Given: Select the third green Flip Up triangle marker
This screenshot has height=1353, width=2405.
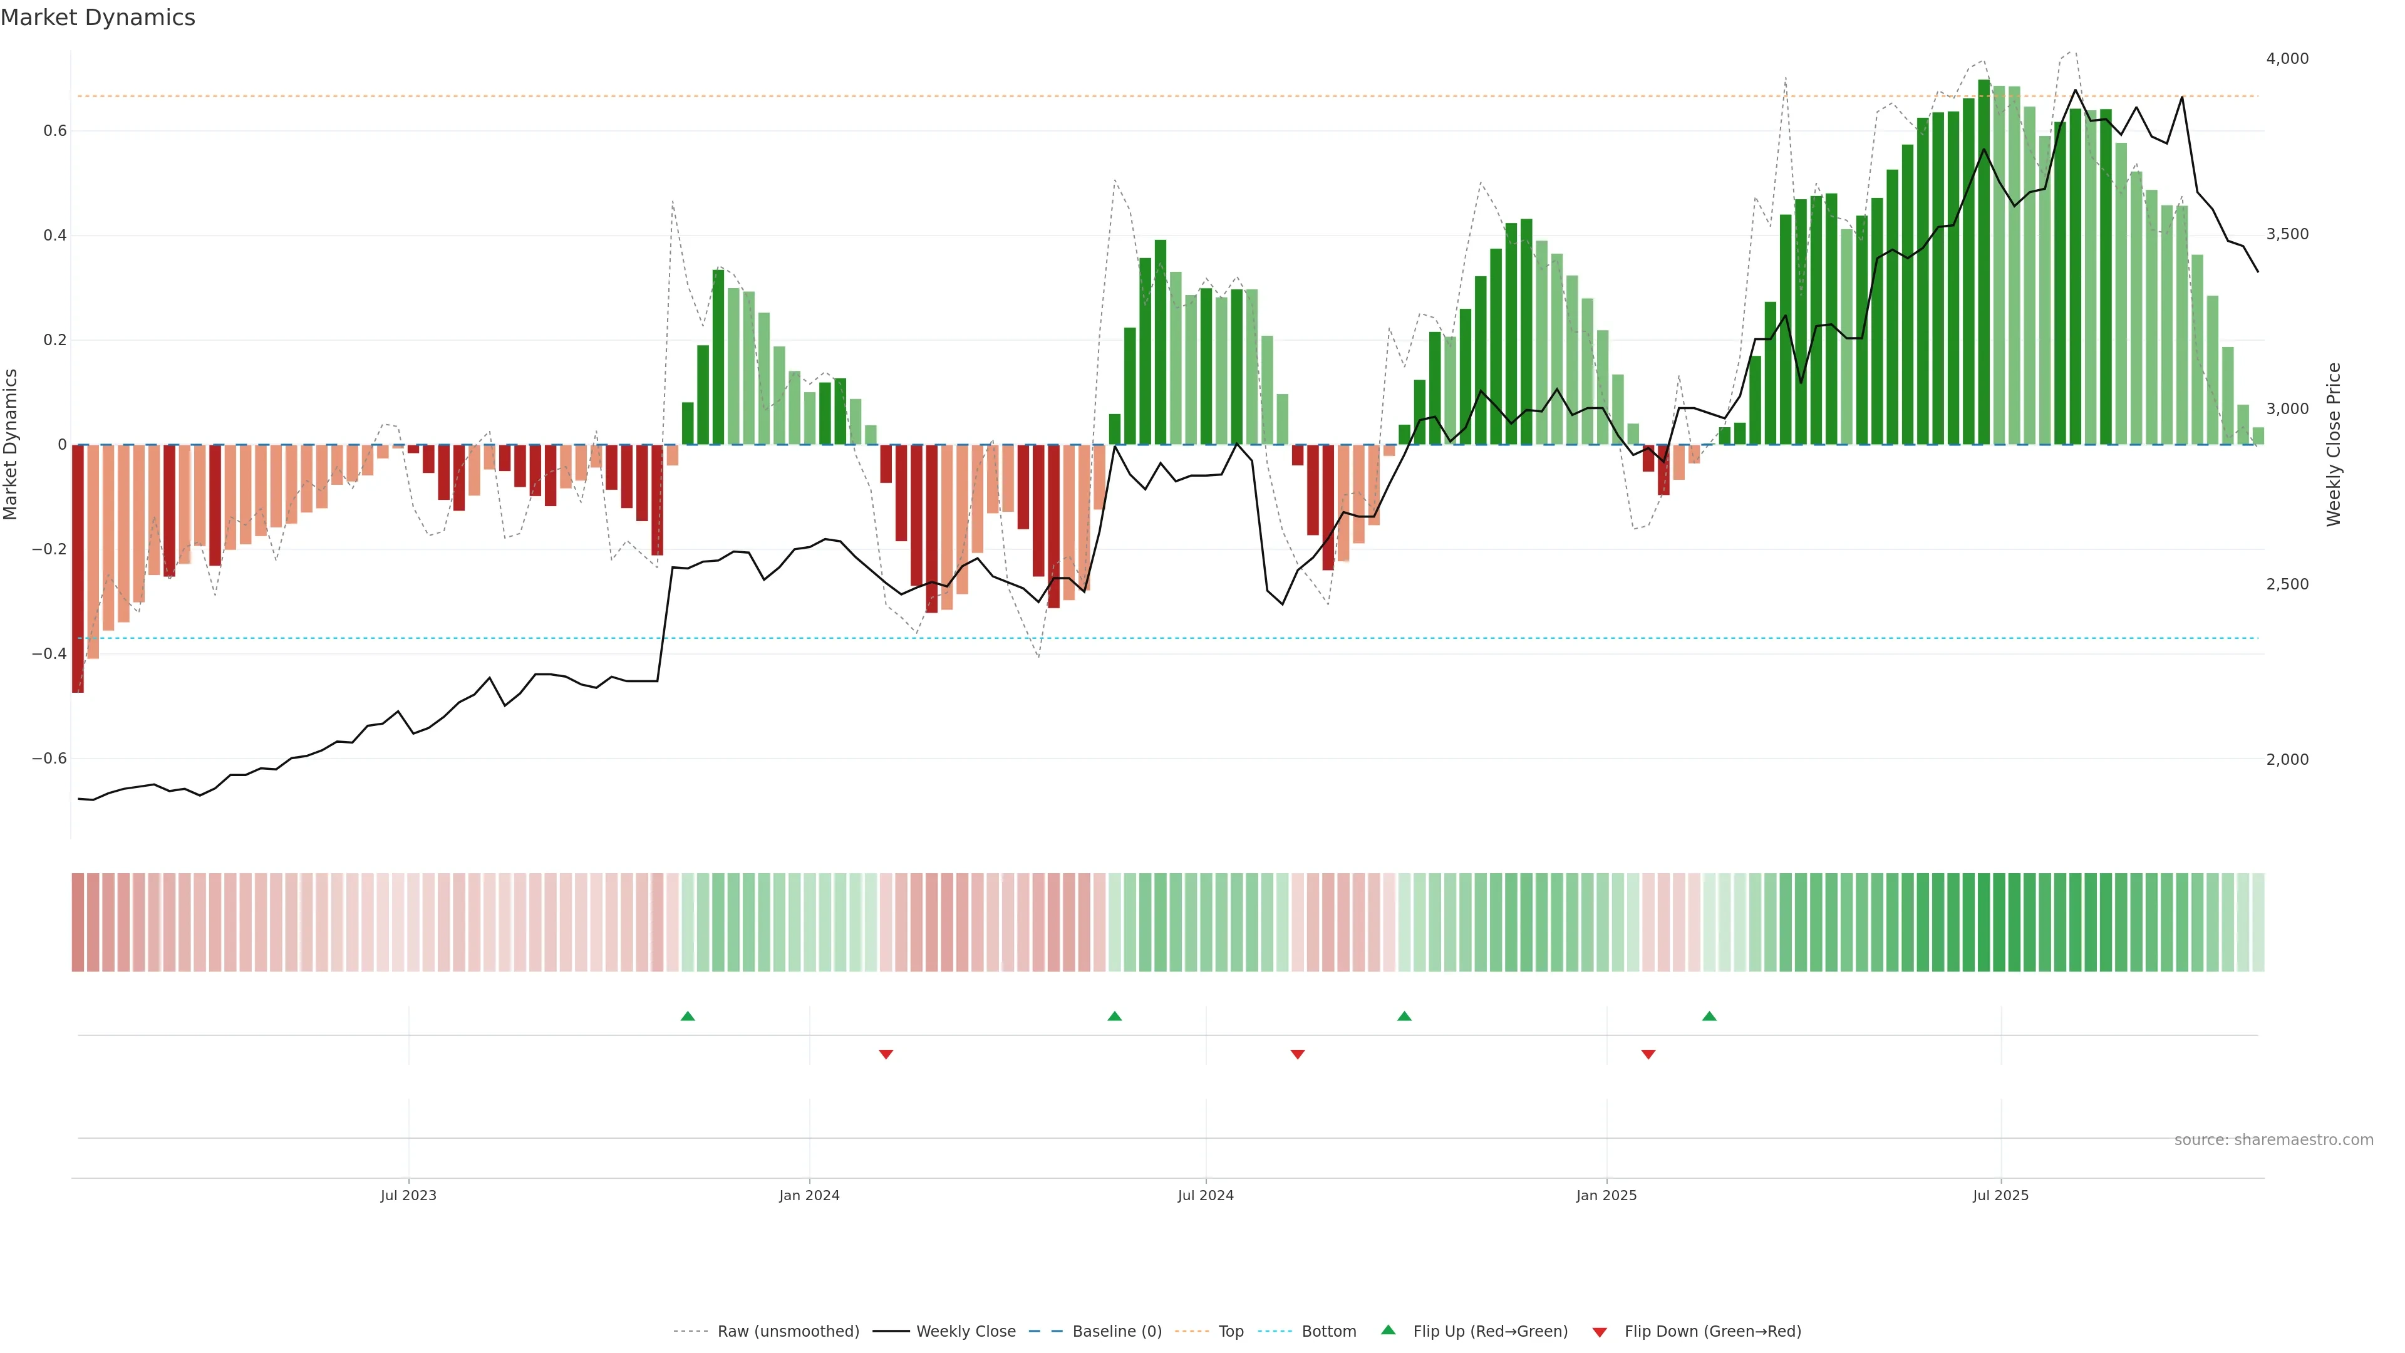Looking at the screenshot, I should [1404, 1016].
